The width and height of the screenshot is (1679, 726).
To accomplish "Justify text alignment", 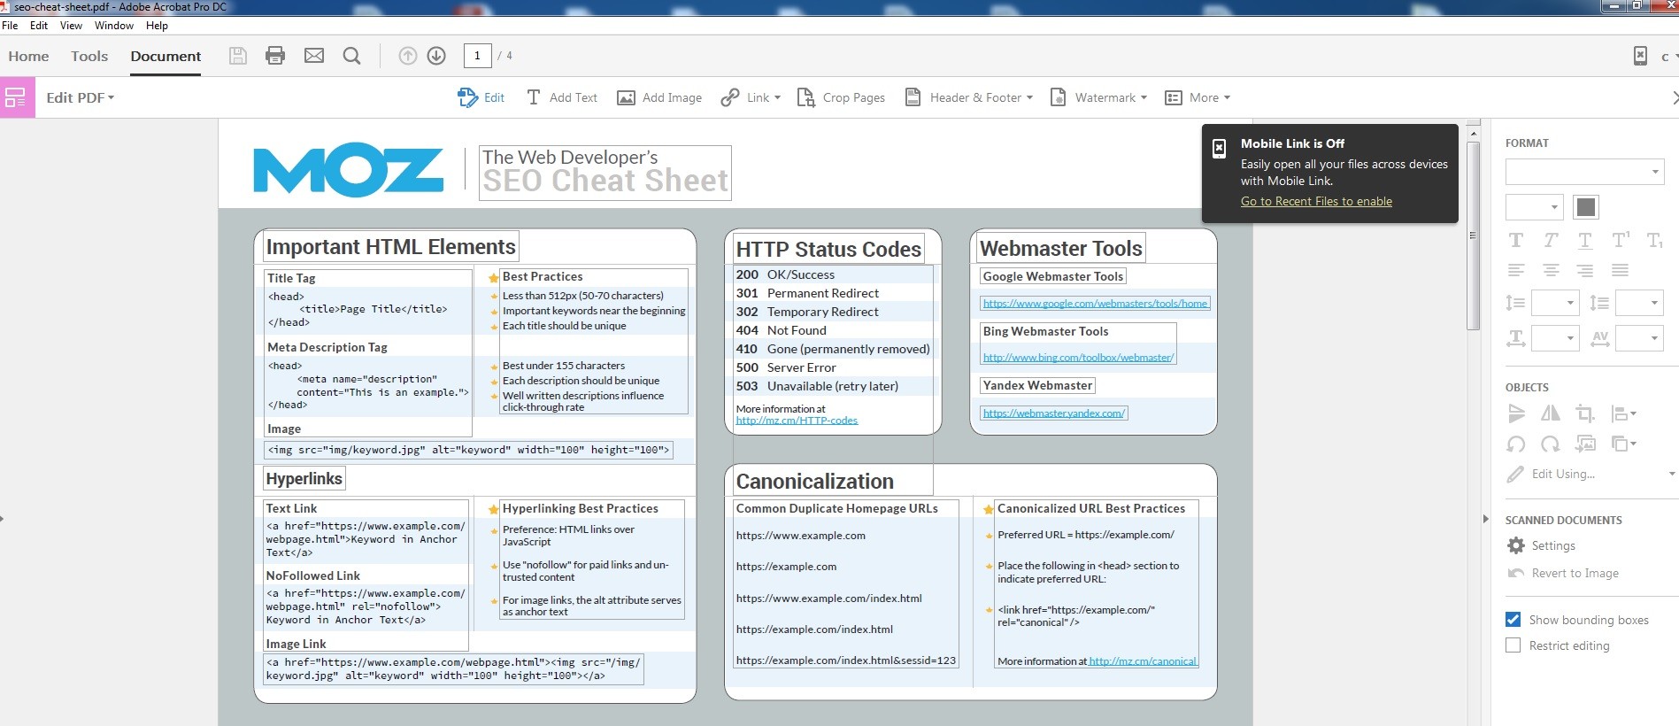I will tap(1621, 270).
